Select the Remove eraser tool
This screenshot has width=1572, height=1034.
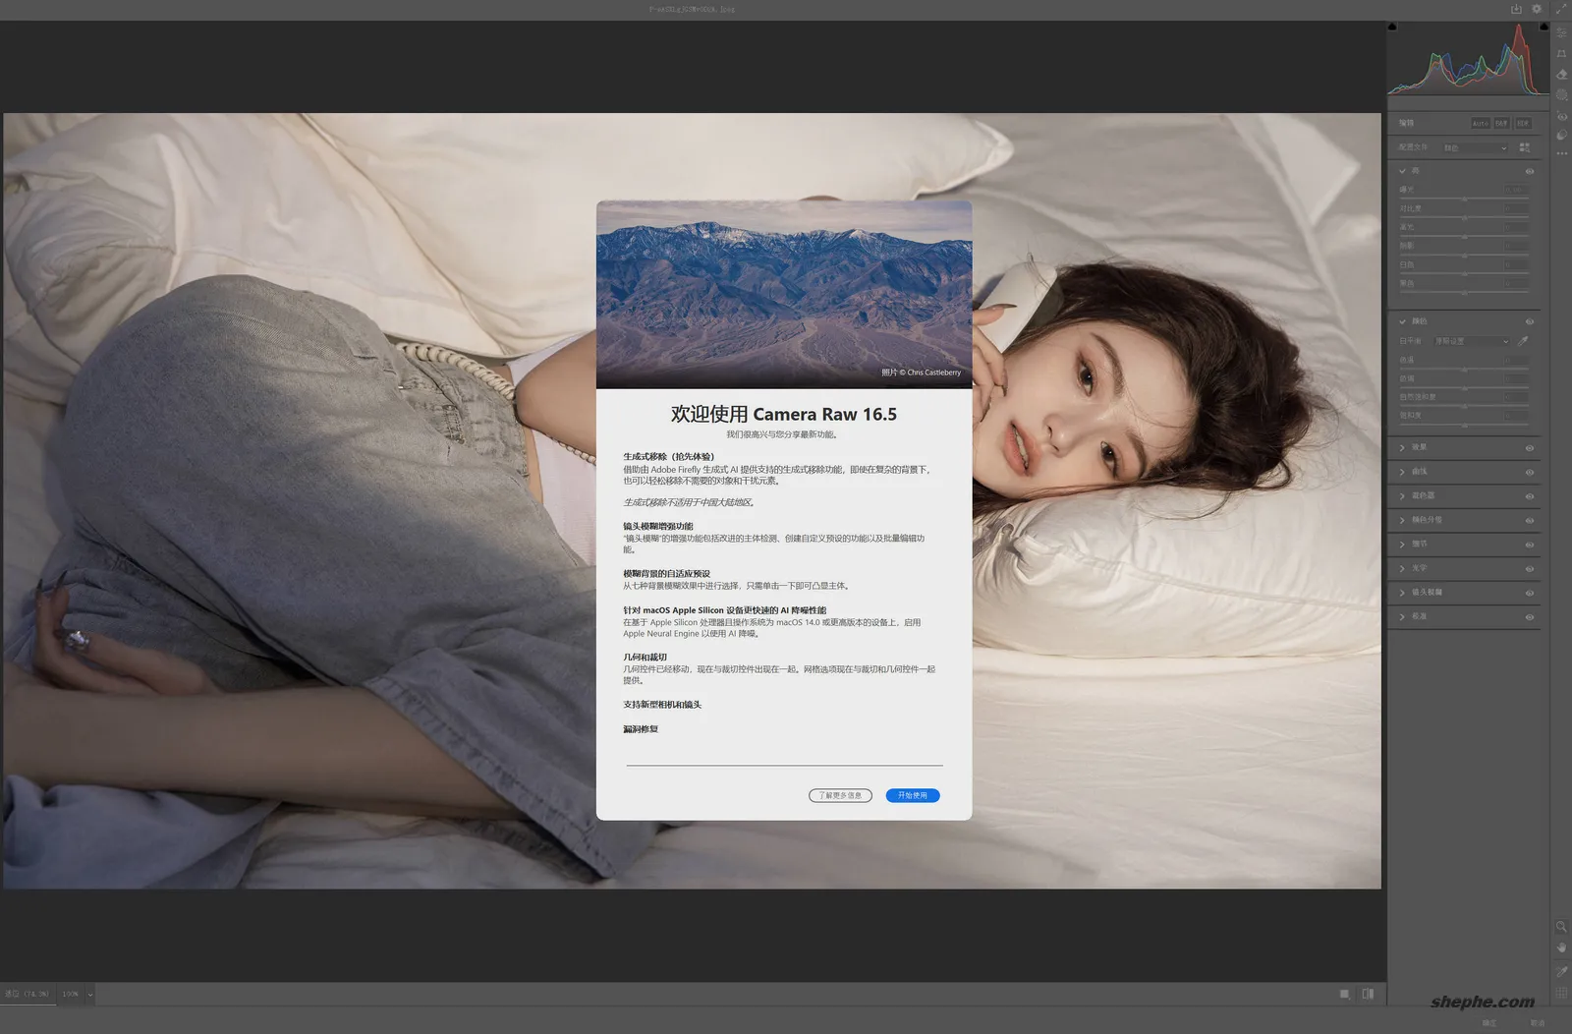[1561, 74]
